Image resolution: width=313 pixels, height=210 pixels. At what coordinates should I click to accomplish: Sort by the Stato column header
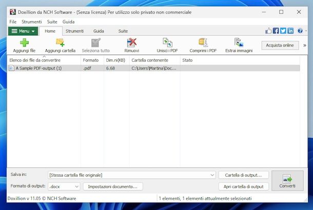240,60
